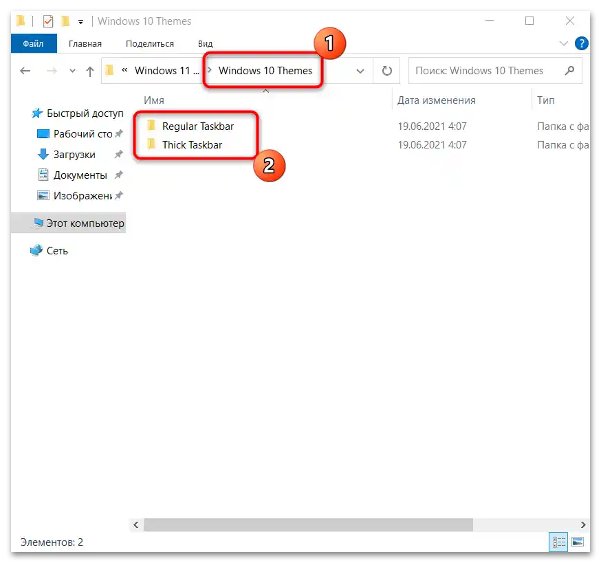Open Документы in the navigation pane

[x=80, y=175]
